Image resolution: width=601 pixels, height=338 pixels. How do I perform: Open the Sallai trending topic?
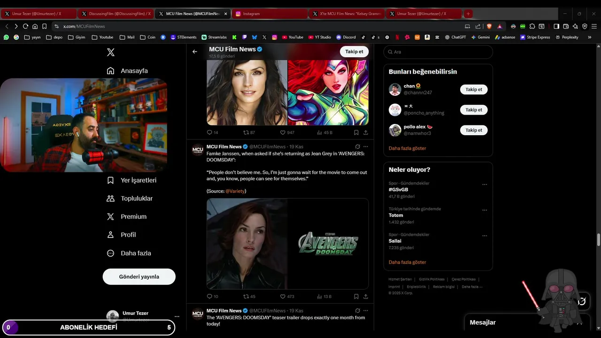click(395, 241)
